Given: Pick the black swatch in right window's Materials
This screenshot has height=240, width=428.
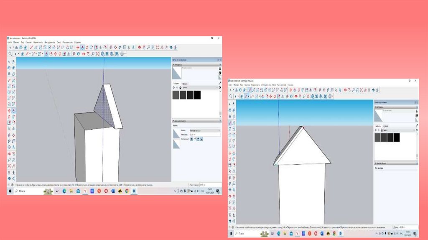Looking at the screenshot, I should click(397, 138).
